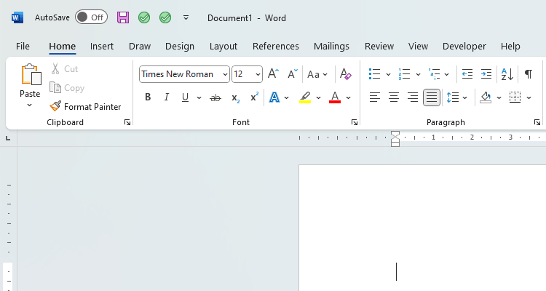
Task: Decrease font size with shrink icon
Action: point(293,73)
